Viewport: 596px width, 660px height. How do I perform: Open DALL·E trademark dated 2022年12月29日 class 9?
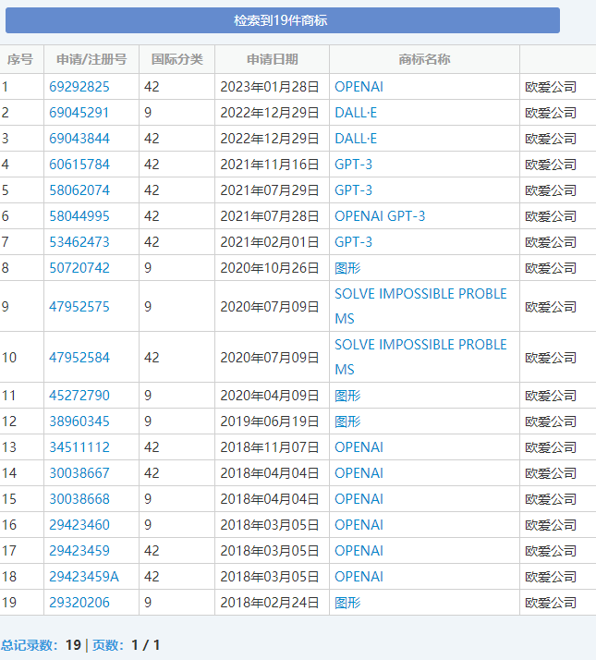click(x=356, y=113)
